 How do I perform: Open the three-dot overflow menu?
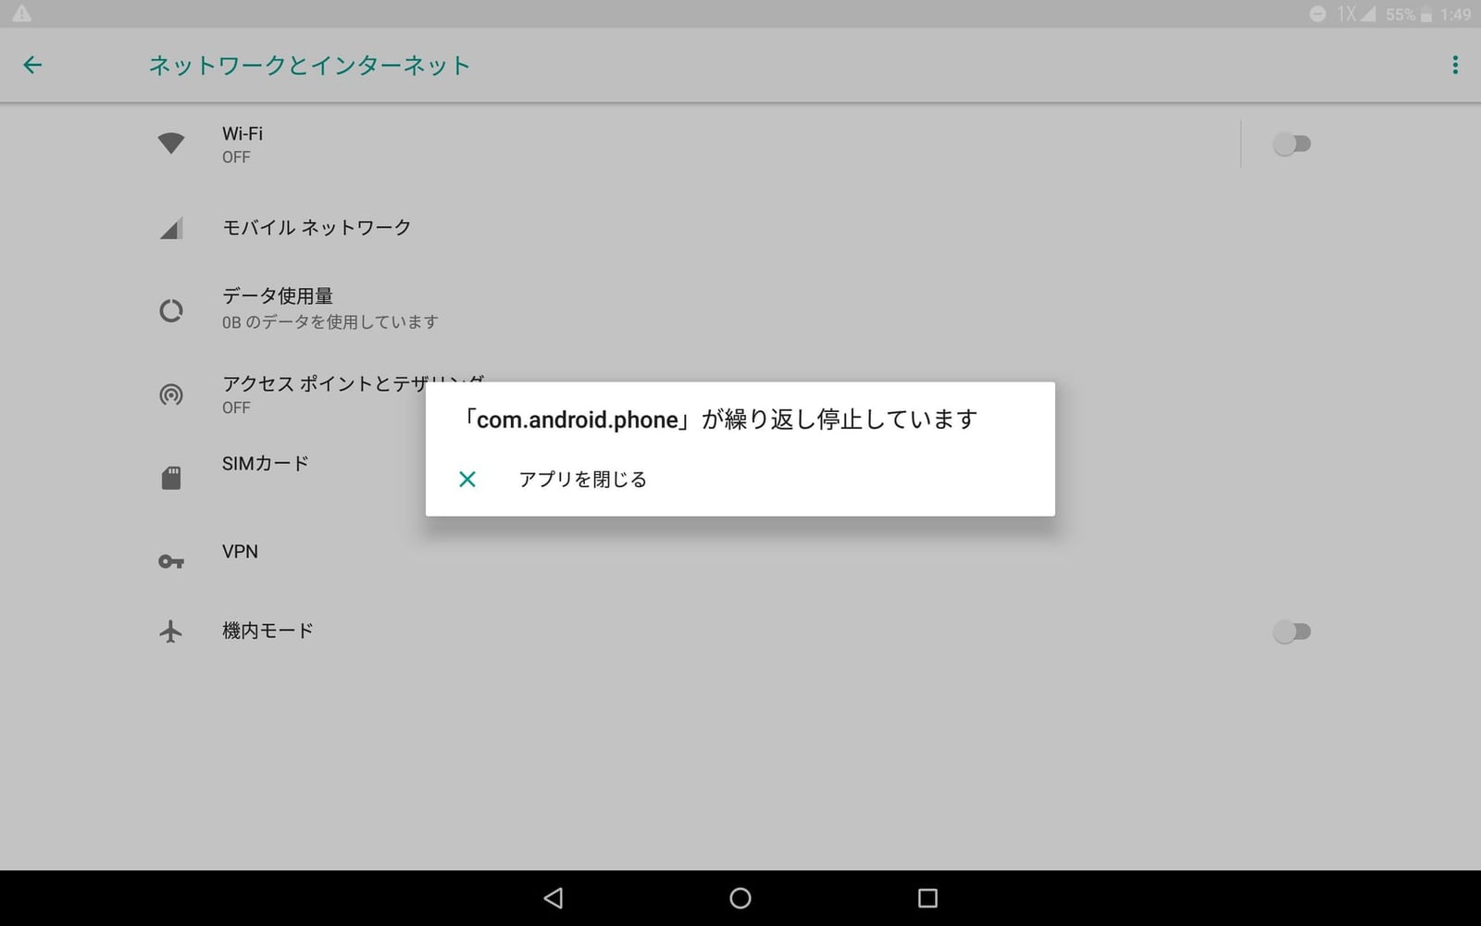click(1454, 65)
